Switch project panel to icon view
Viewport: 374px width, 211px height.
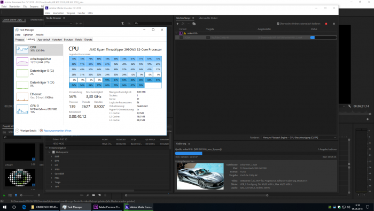pyautogui.click(x=15, y=195)
